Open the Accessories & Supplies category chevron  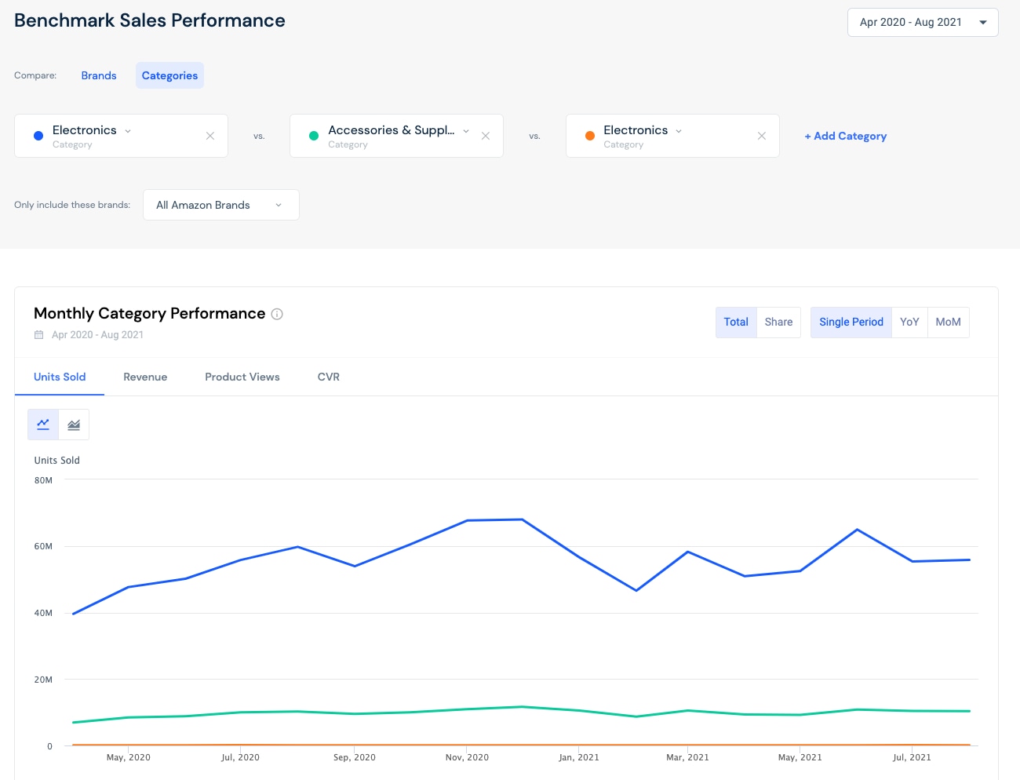[x=466, y=131]
